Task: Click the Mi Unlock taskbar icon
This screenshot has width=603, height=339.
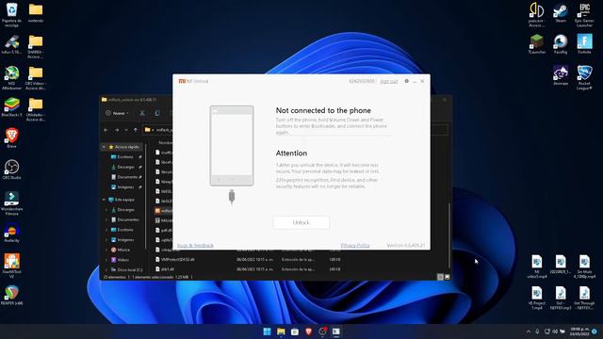Action: click(x=336, y=331)
